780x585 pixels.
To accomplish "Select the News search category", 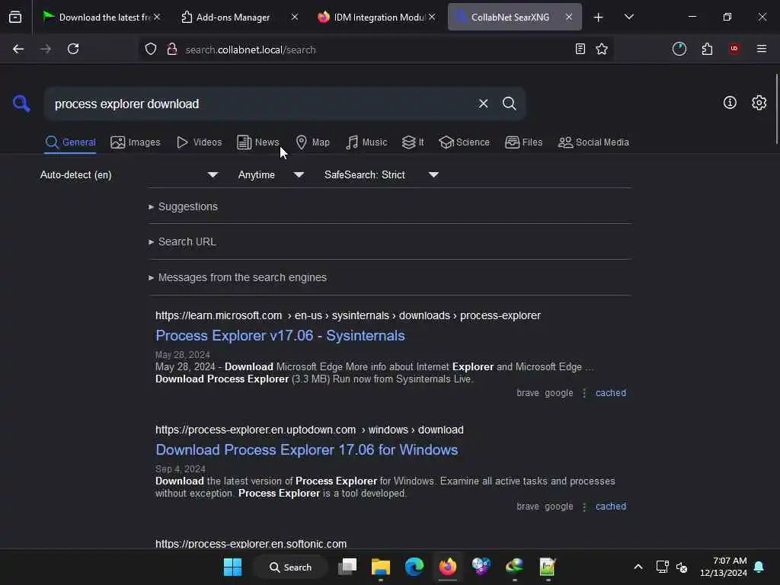I will [x=257, y=142].
